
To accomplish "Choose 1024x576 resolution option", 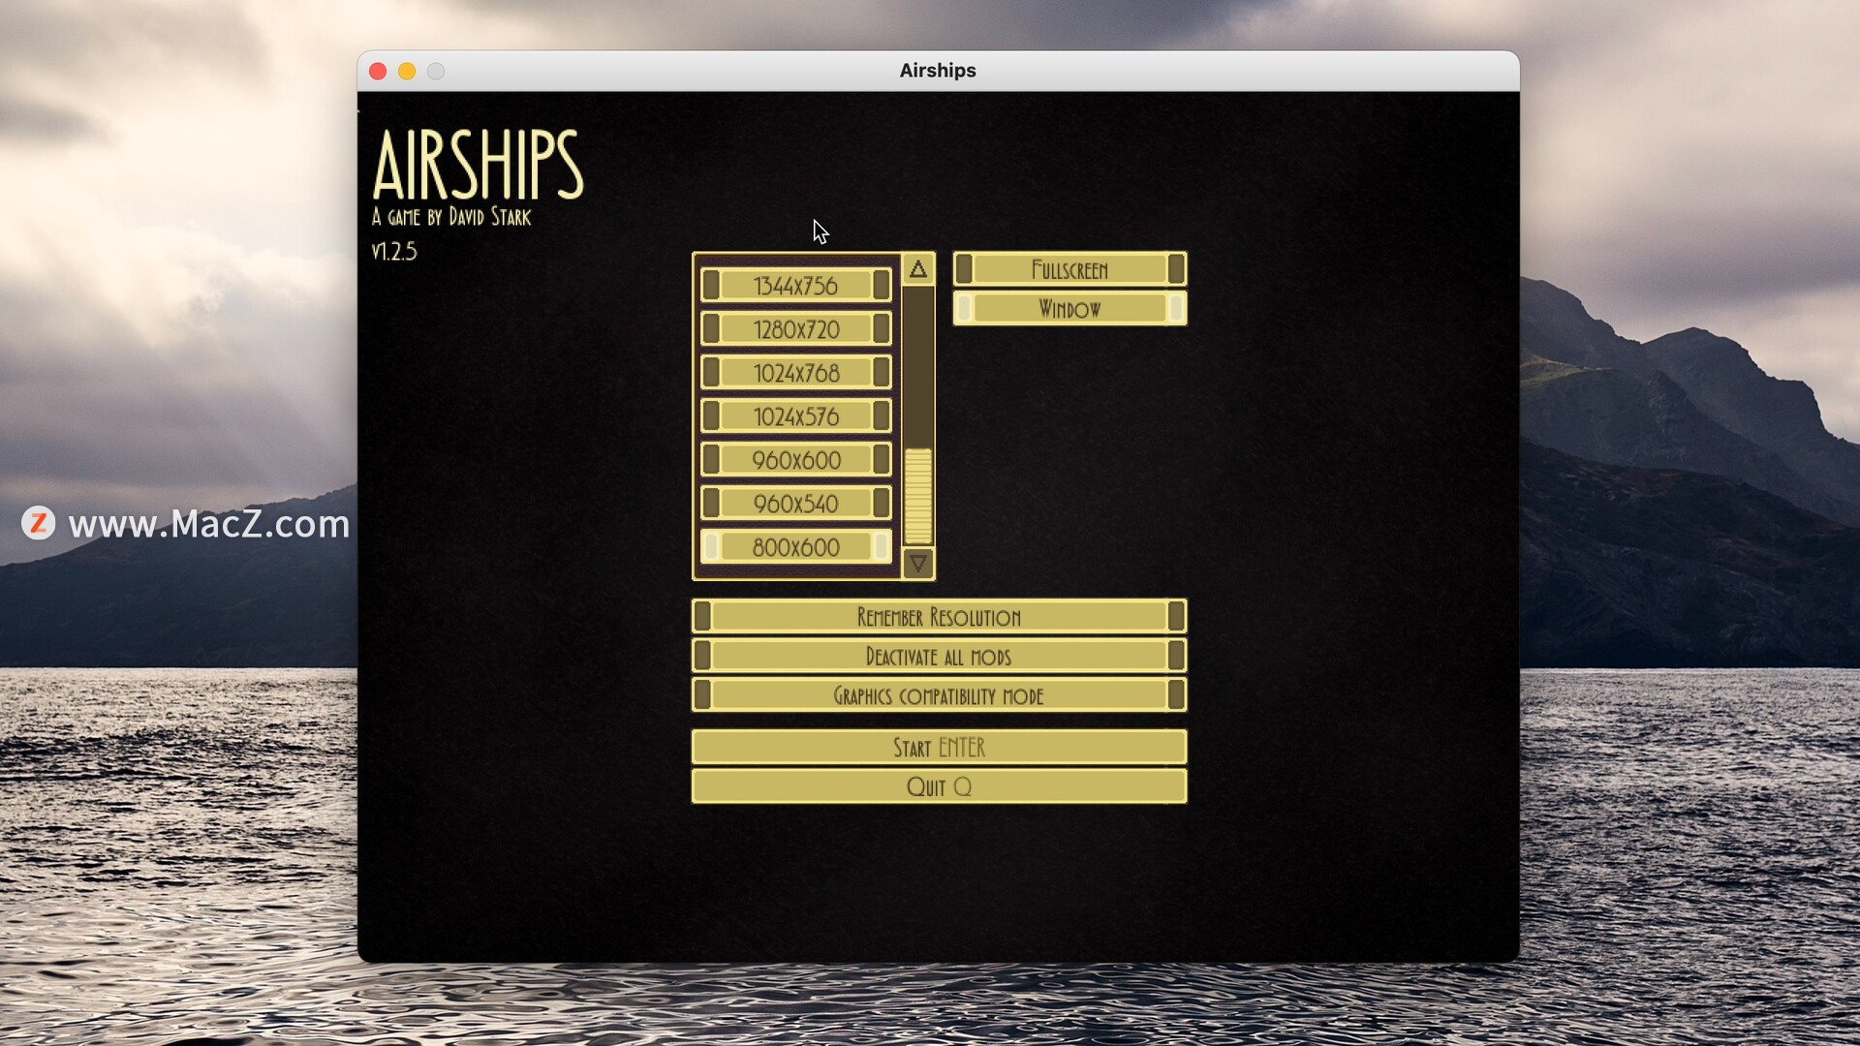I will pos(795,415).
